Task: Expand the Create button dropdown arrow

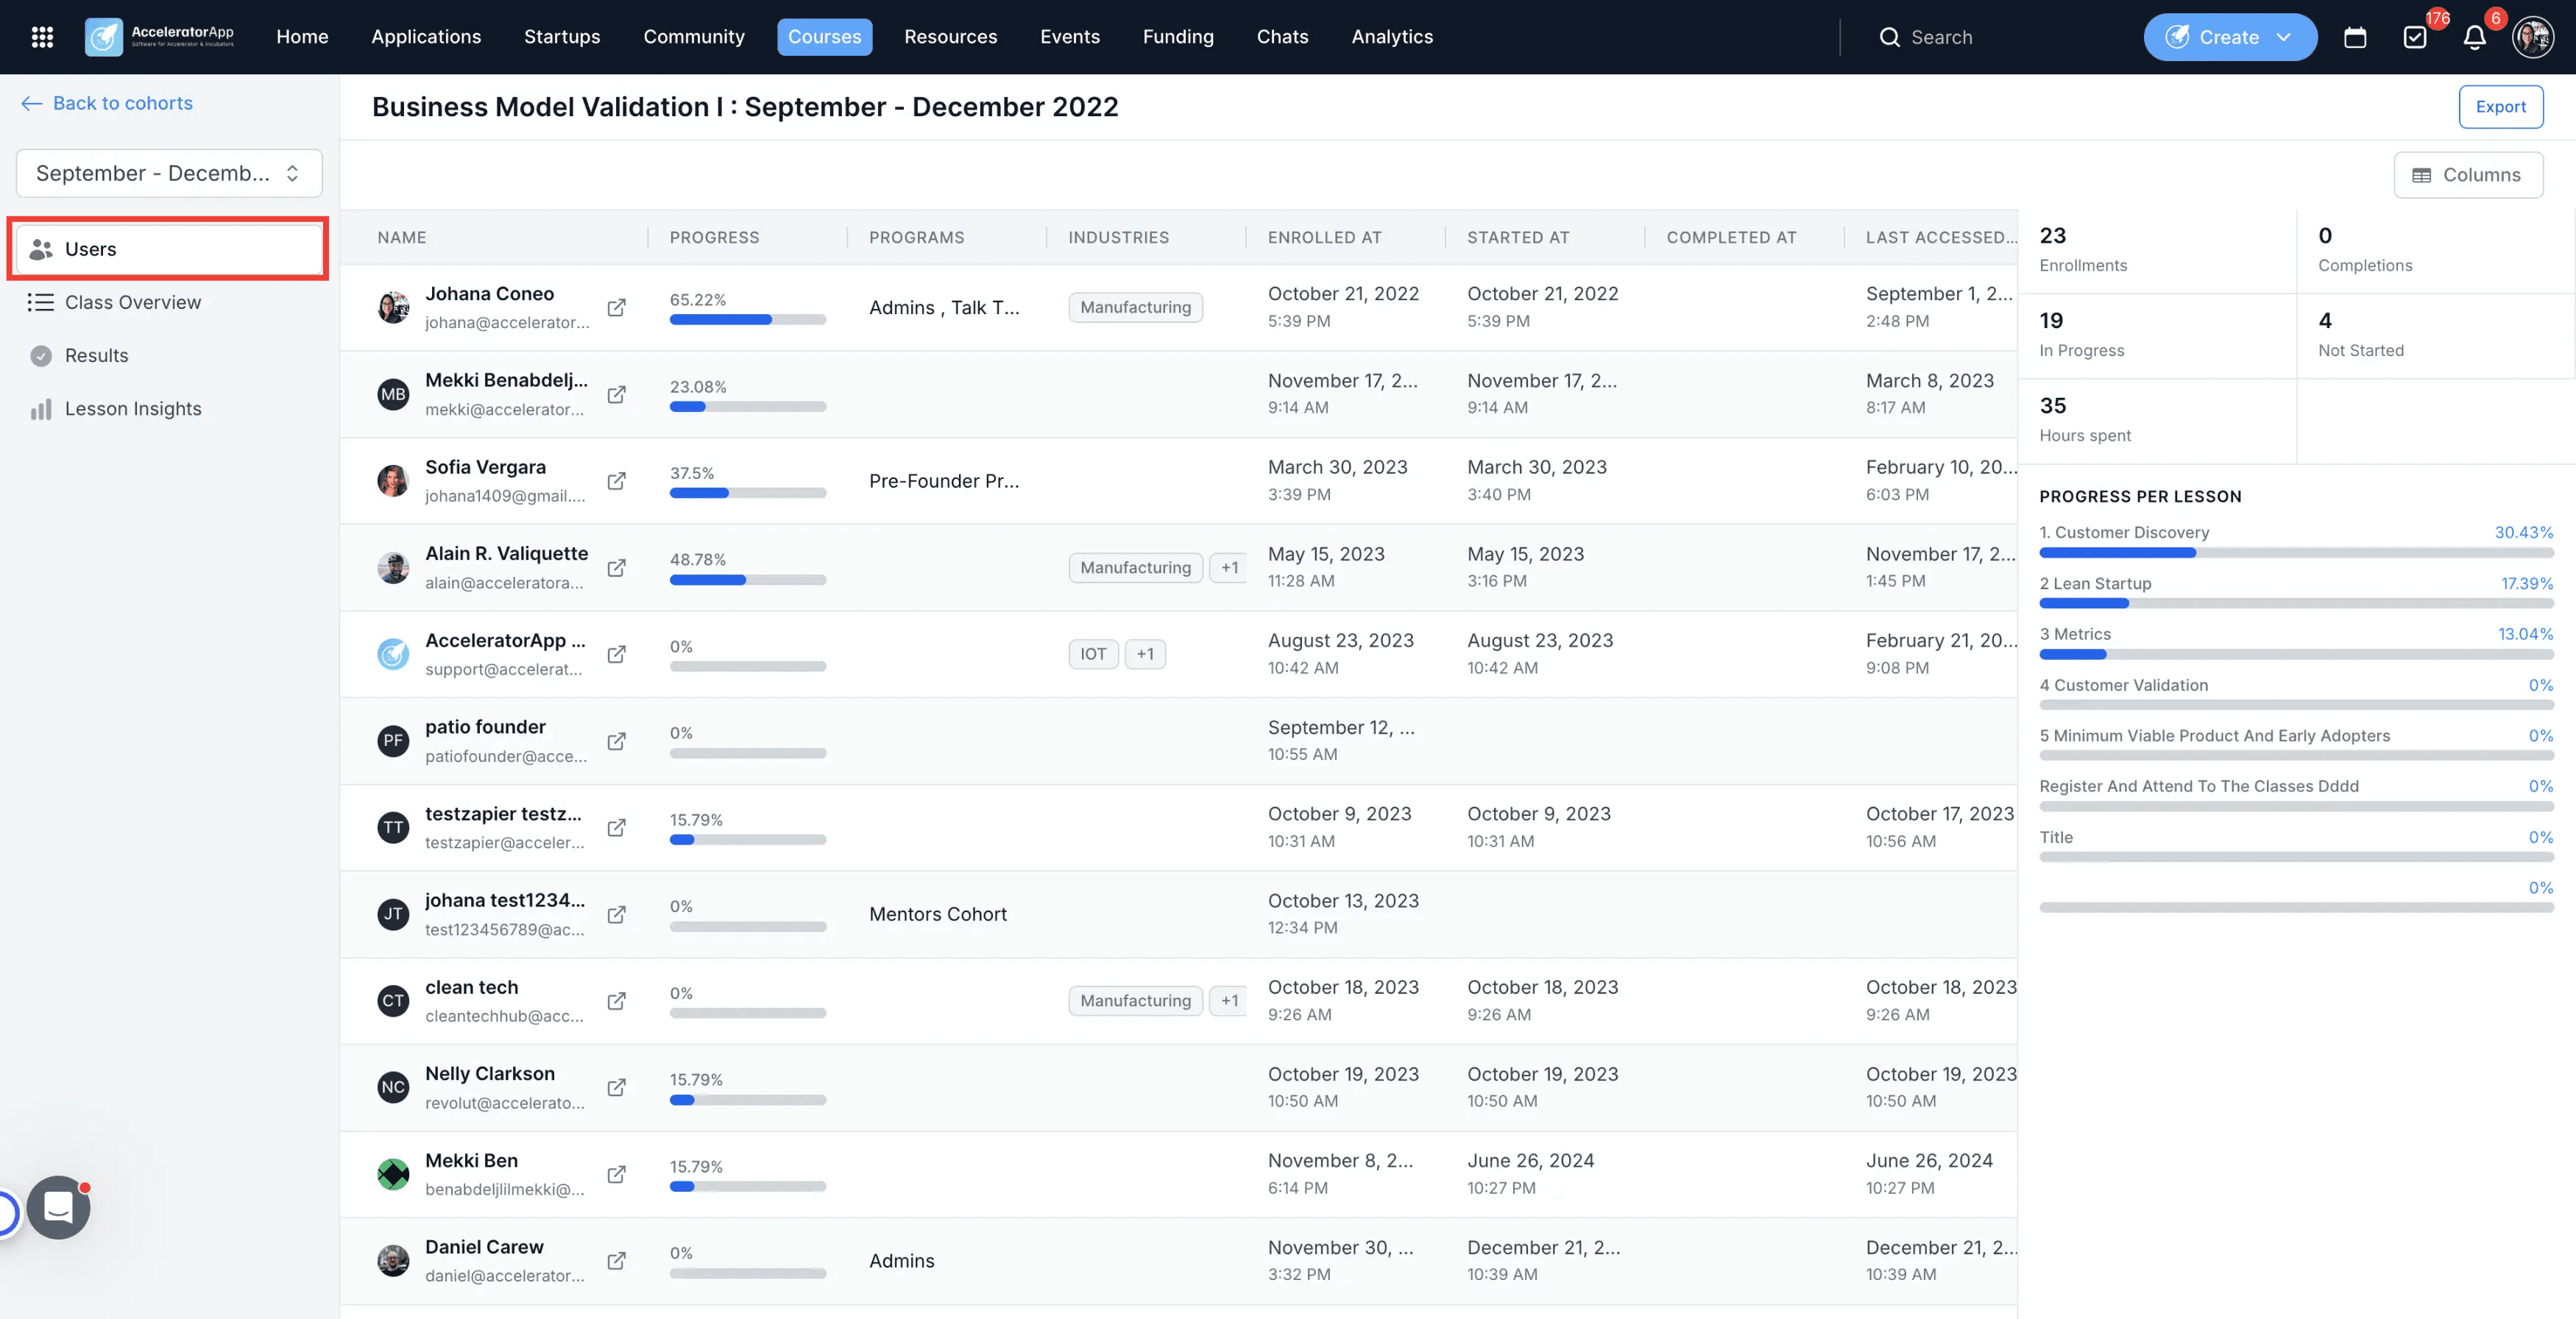Action: (x=2284, y=37)
